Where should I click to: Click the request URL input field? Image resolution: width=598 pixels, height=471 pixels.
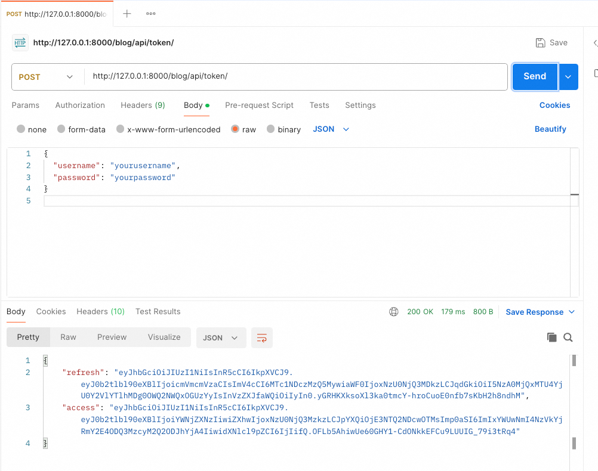(x=296, y=77)
